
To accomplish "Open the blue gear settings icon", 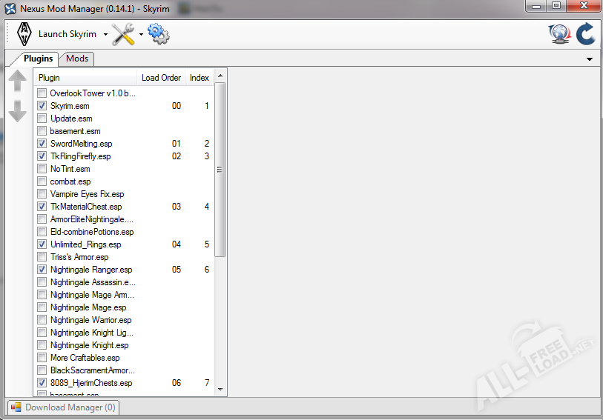I will [x=158, y=34].
